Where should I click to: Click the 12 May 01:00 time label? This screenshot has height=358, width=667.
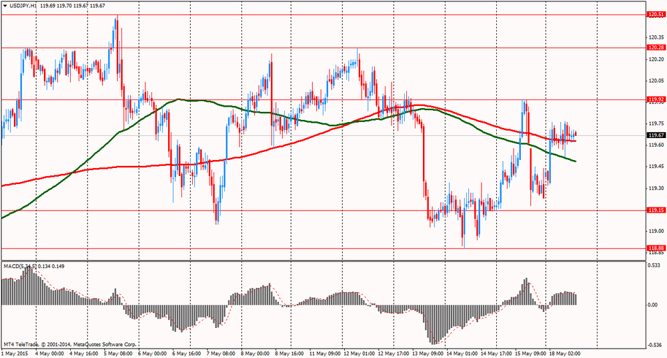point(360,353)
